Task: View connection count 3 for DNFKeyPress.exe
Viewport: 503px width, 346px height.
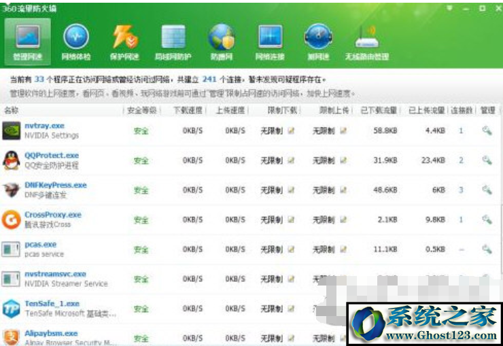Action: coord(461,190)
